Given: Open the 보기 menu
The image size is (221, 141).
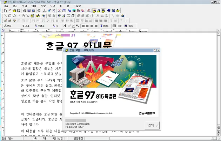Looking at the screenshot, I should pos(25,6).
